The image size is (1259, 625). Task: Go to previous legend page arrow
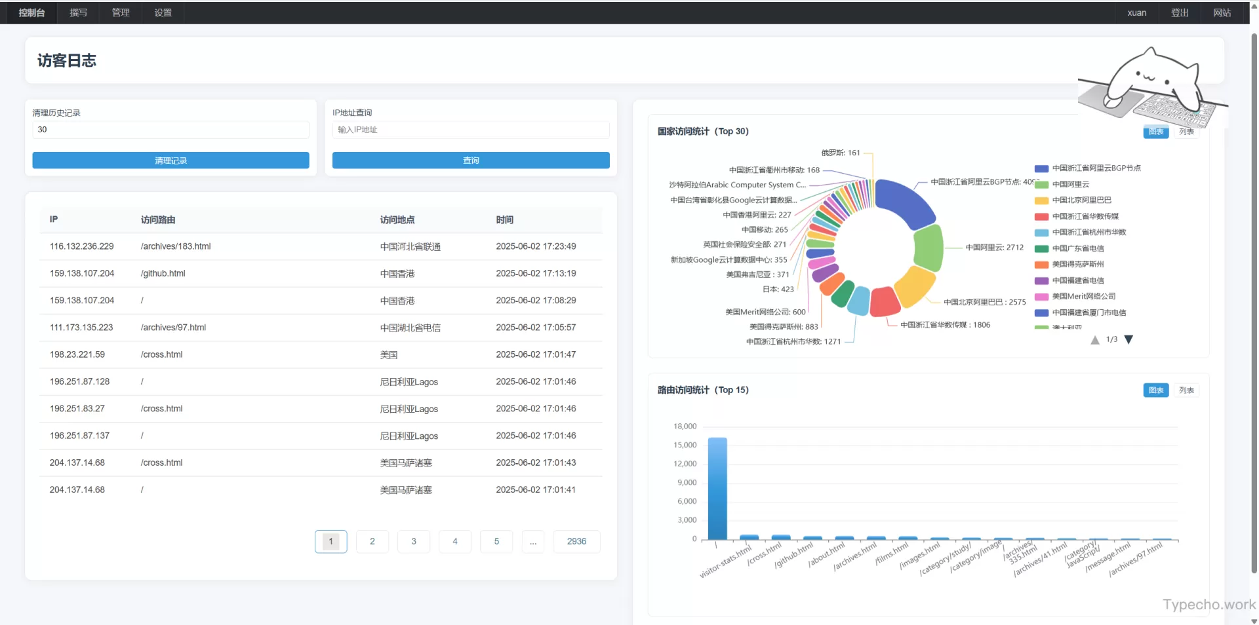pos(1094,339)
